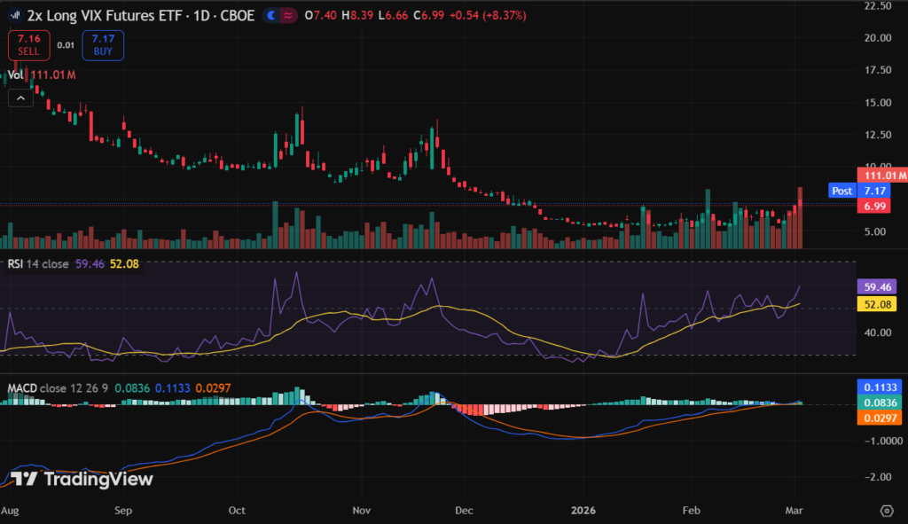
Task: Collapse the indicator legend with the chevron button
Action: pos(20,98)
